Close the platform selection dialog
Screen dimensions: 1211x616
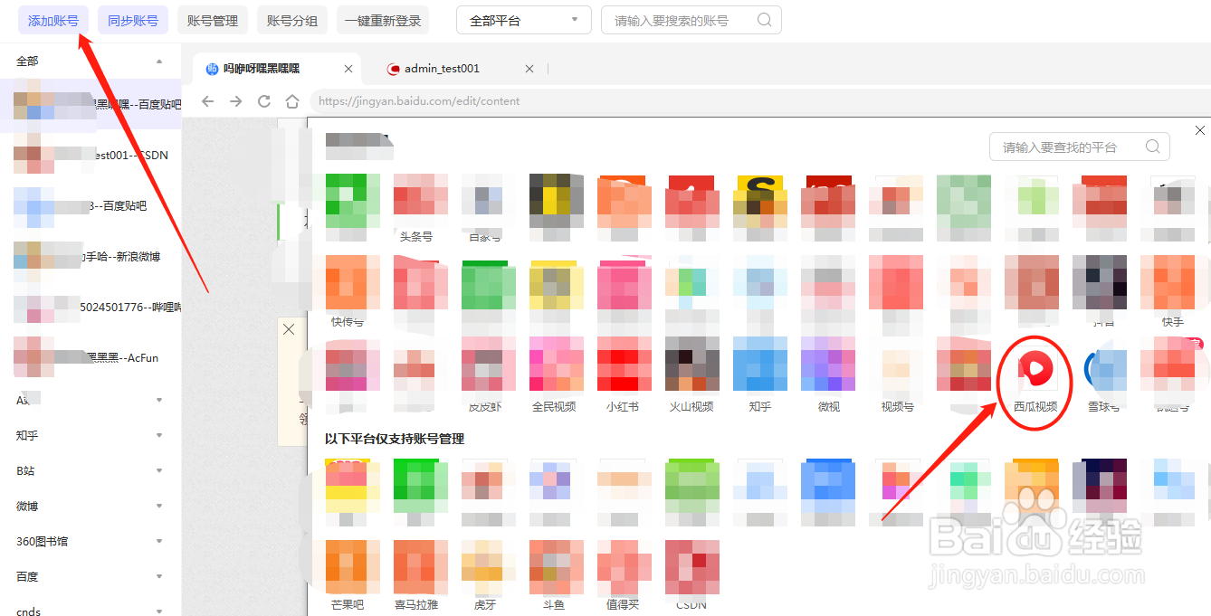(1200, 130)
